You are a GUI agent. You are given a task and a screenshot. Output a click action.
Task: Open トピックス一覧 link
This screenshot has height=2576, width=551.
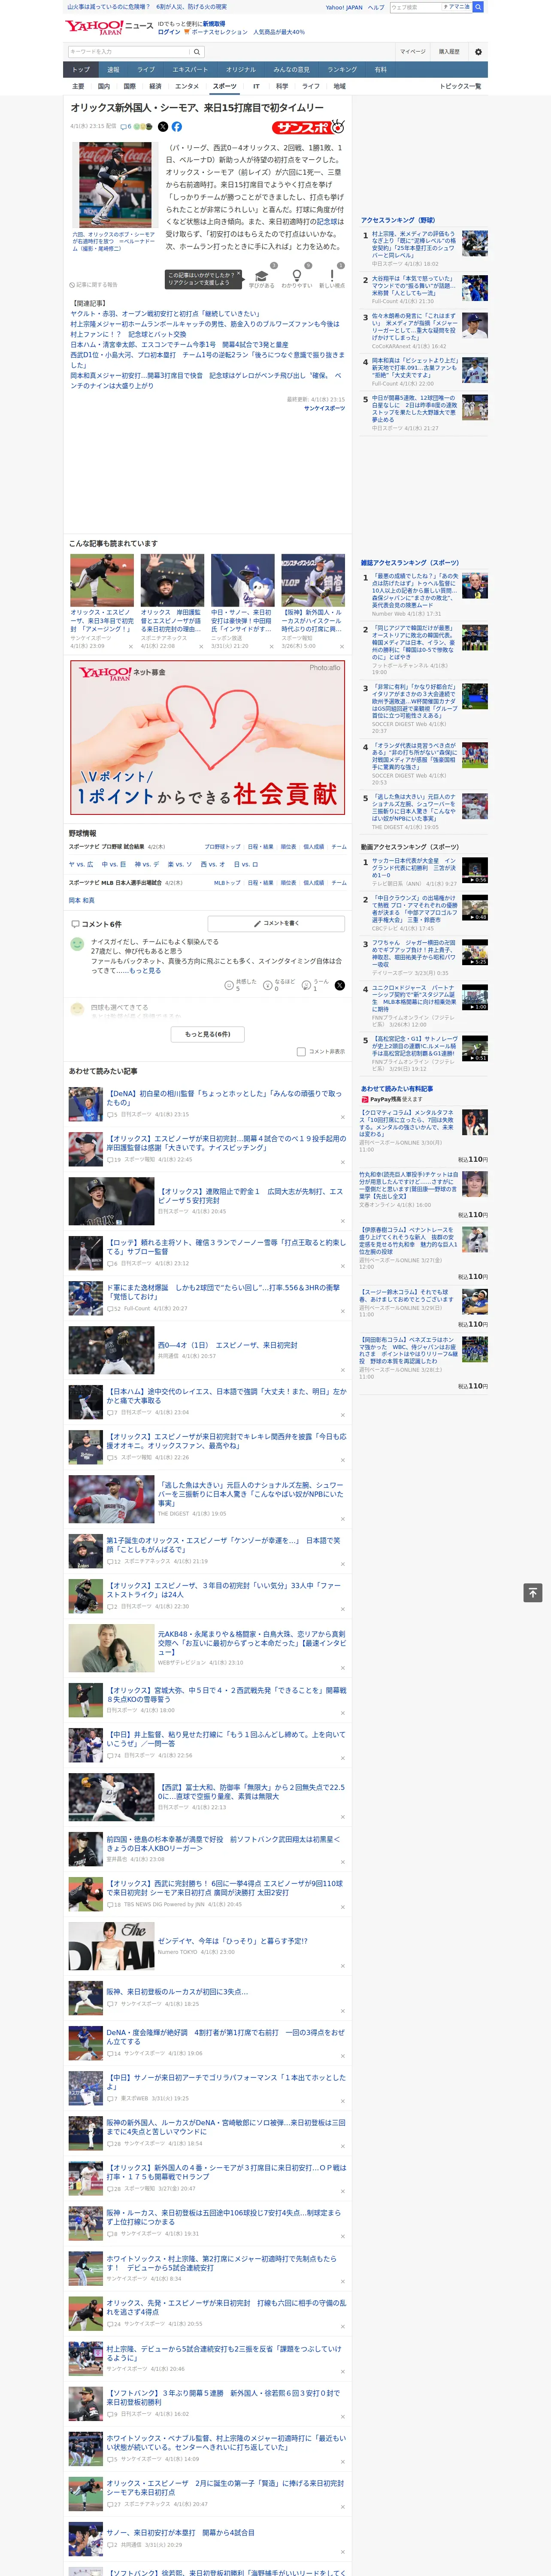(x=460, y=86)
